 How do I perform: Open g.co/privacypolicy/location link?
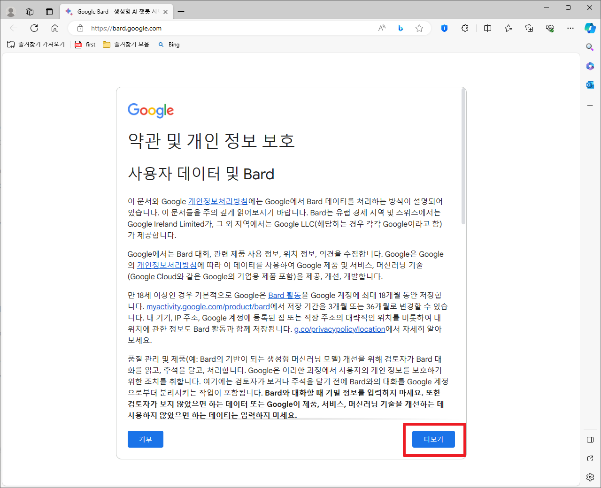click(339, 329)
